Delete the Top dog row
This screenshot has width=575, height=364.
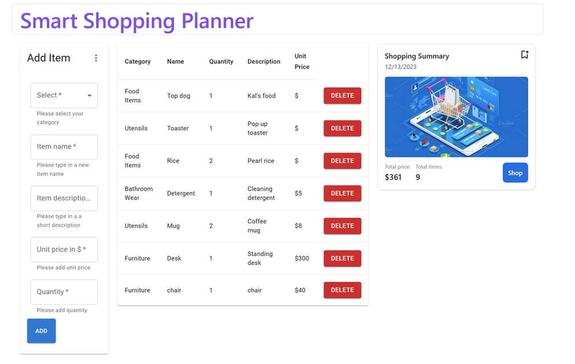tap(342, 96)
